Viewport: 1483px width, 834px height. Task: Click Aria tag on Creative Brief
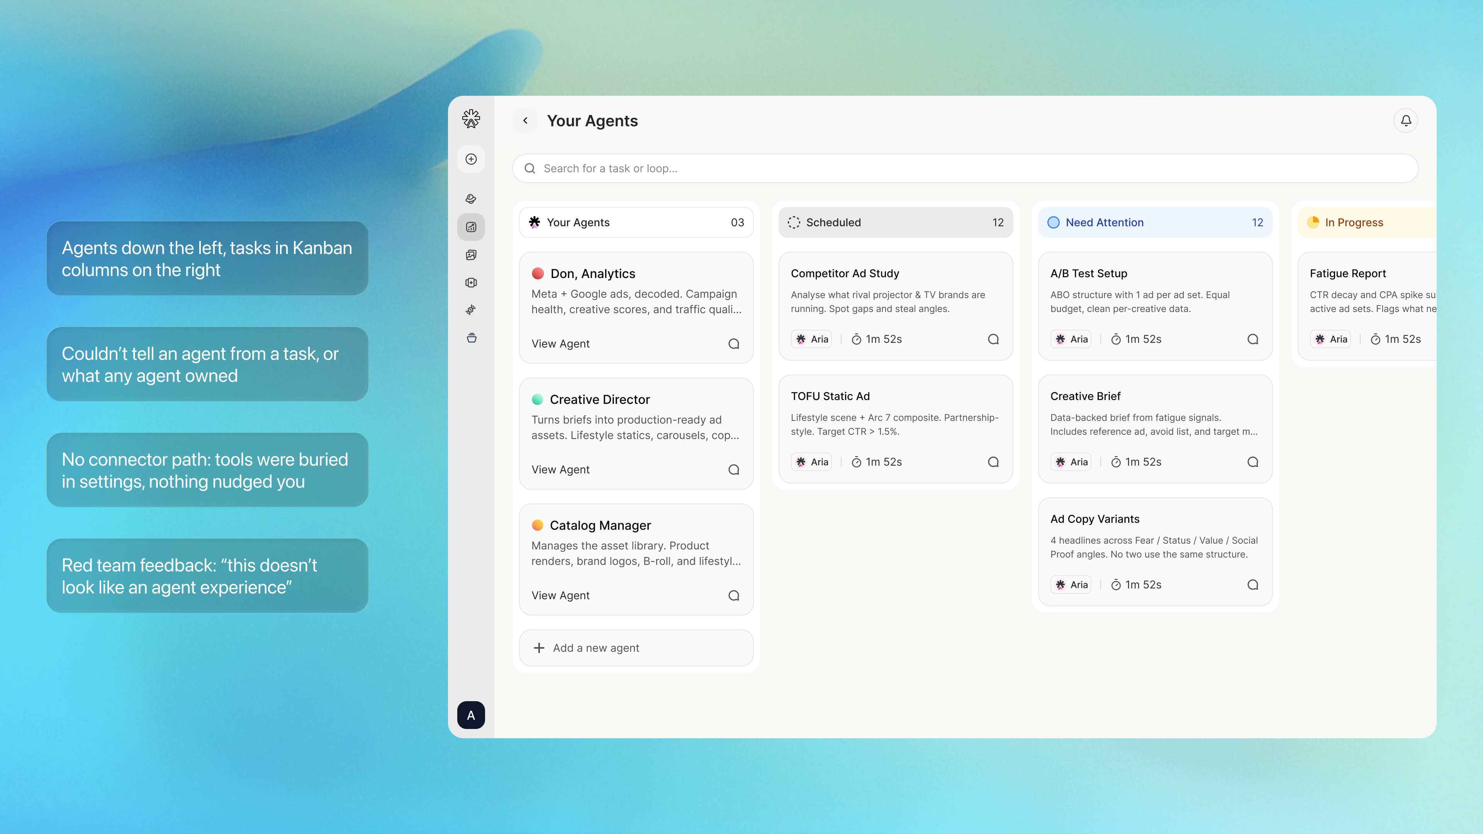pyautogui.click(x=1071, y=462)
